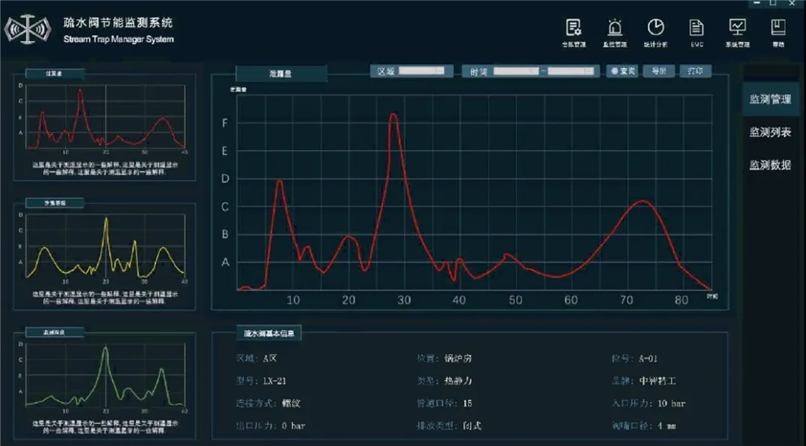
Task: Open the 时间 end date dropdown
Action: click(571, 71)
